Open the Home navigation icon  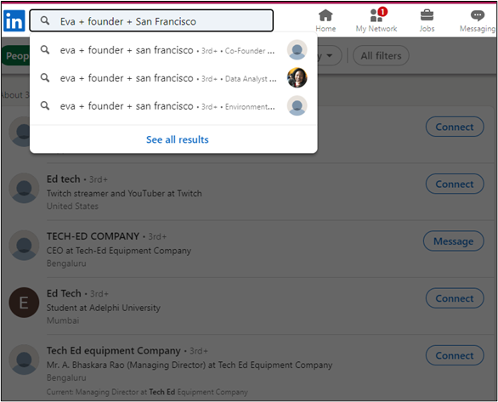(325, 21)
